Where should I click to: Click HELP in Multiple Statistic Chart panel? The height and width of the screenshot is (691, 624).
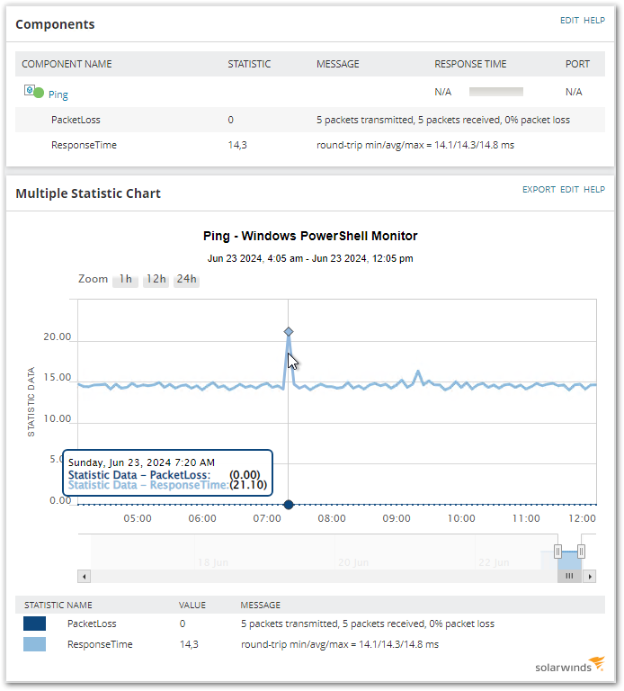click(x=594, y=190)
